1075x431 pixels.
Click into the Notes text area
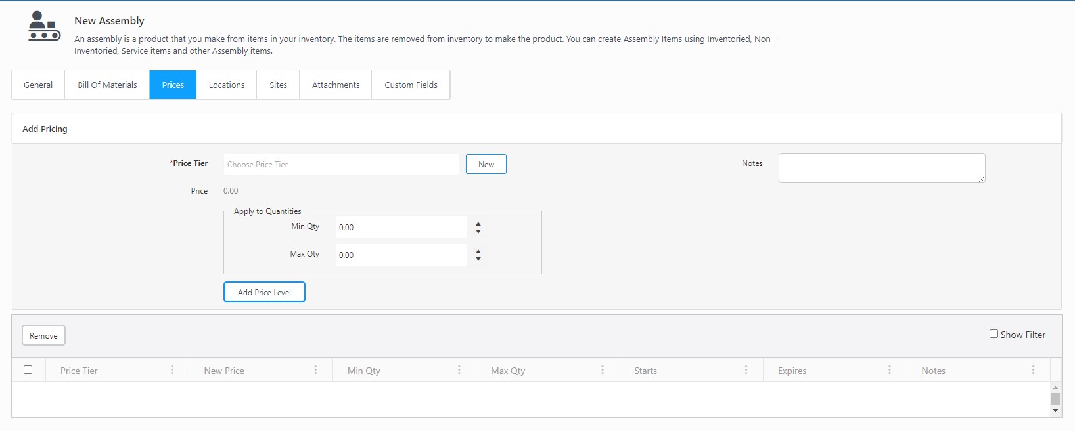[x=881, y=168]
